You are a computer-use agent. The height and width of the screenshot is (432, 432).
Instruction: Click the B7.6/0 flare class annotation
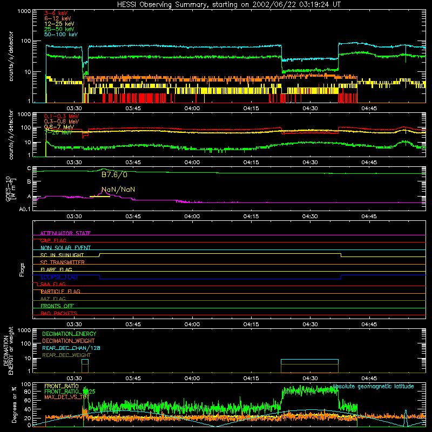114,174
